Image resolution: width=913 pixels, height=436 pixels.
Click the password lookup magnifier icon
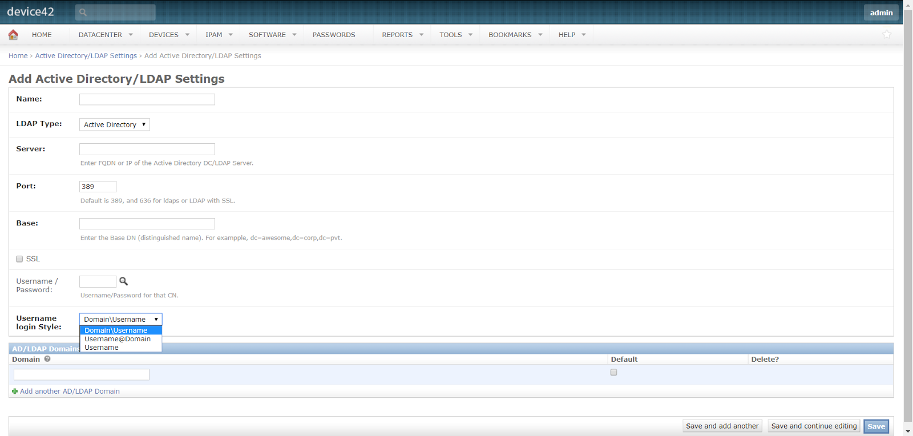pos(123,281)
